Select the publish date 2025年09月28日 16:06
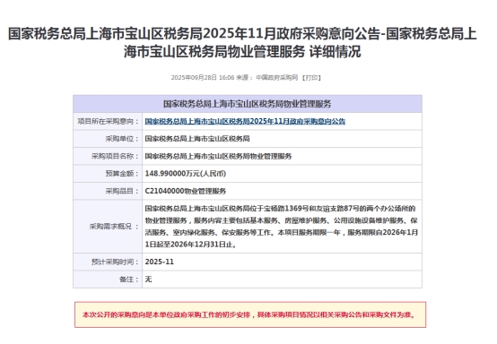Image resolution: width=497 pixels, height=344 pixels. pos(203,78)
